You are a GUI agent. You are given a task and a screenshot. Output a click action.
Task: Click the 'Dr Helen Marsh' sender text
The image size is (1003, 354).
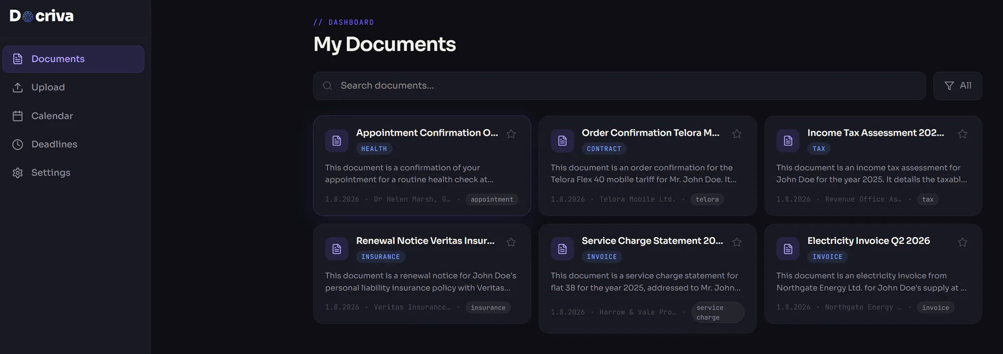(412, 200)
